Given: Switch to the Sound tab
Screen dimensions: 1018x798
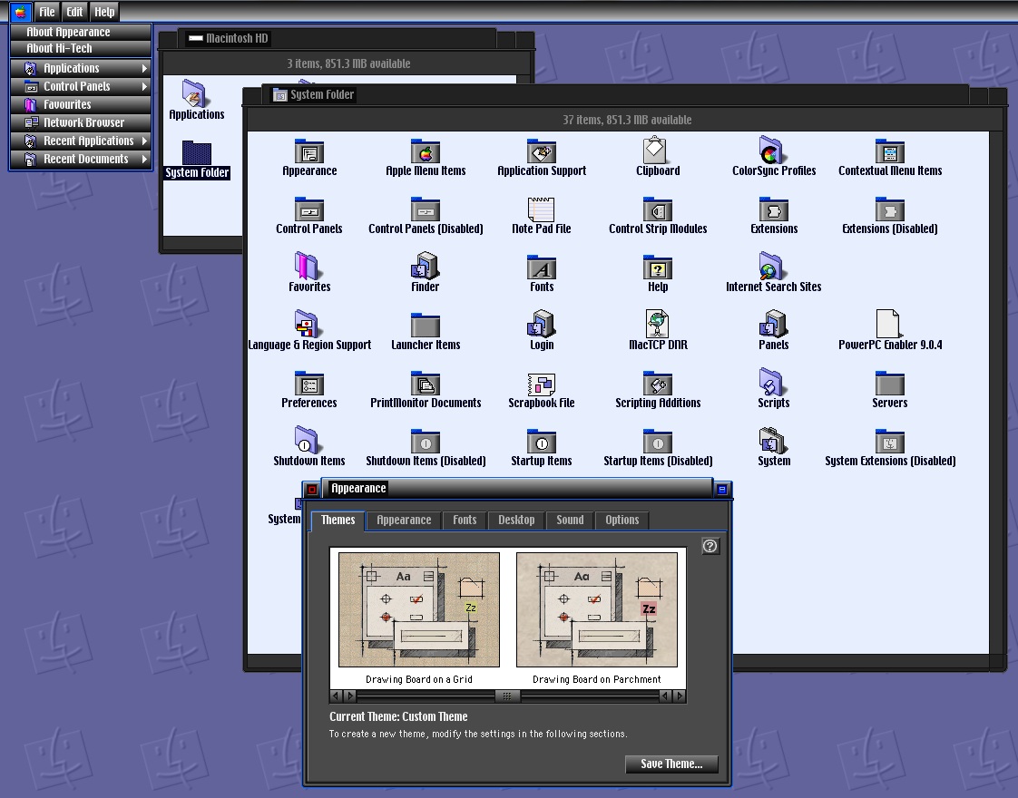Looking at the screenshot, I should 570,521.
